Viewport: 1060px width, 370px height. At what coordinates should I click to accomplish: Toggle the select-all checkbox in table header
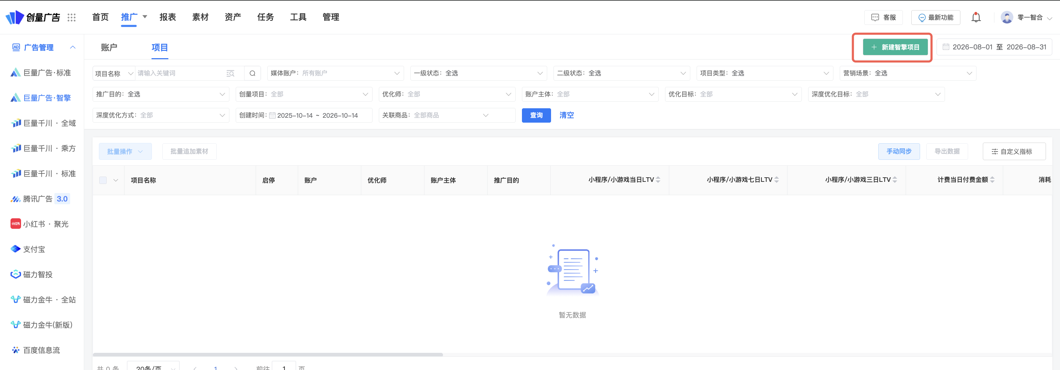103,180
